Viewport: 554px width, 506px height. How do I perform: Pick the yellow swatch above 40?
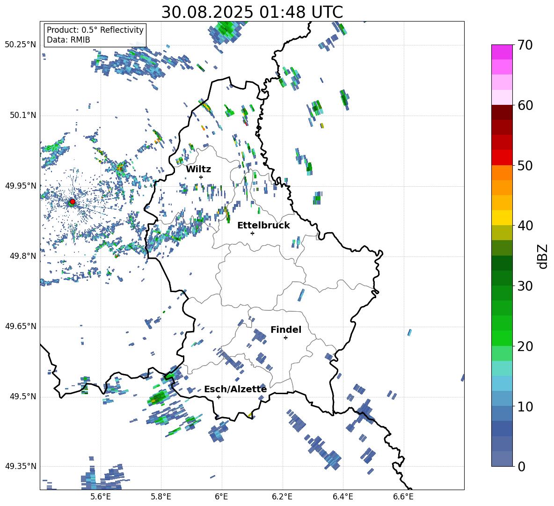click(x=502, y=218)
